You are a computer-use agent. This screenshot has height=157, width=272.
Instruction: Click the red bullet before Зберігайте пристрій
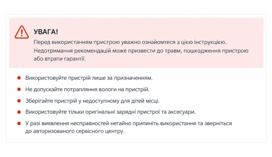pyautogui.click(x=19, y=101)
